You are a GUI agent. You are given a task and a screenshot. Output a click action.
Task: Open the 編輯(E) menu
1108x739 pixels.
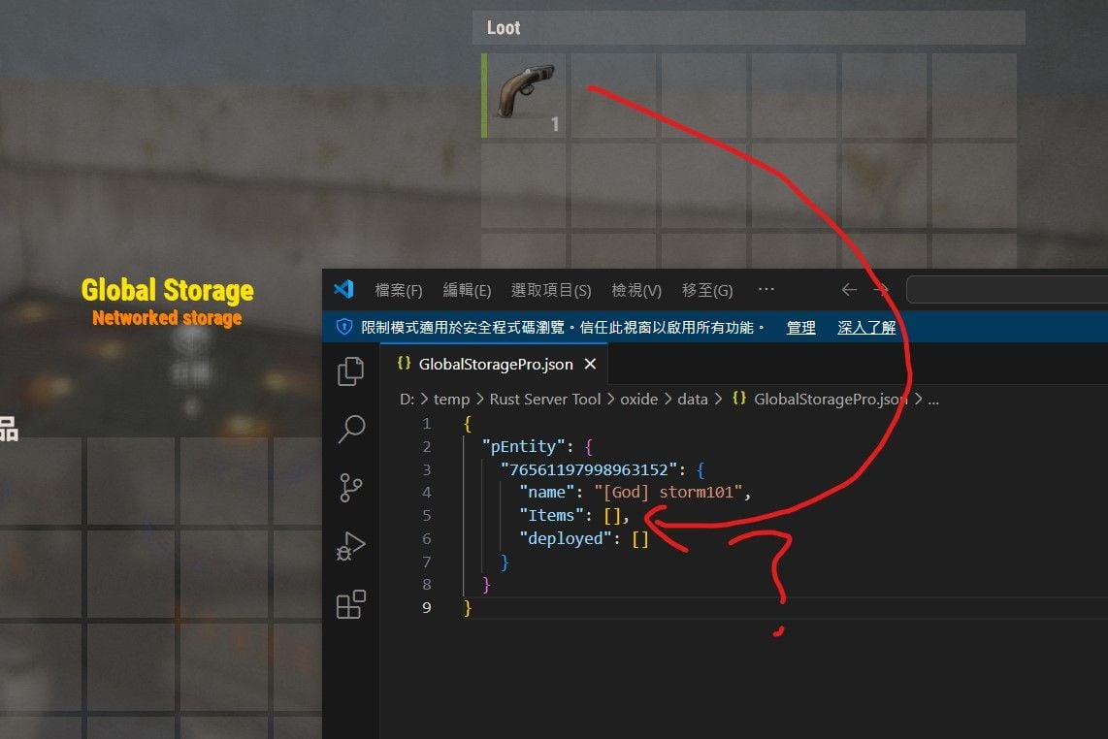pyautogui.click(x=467, y=290)
